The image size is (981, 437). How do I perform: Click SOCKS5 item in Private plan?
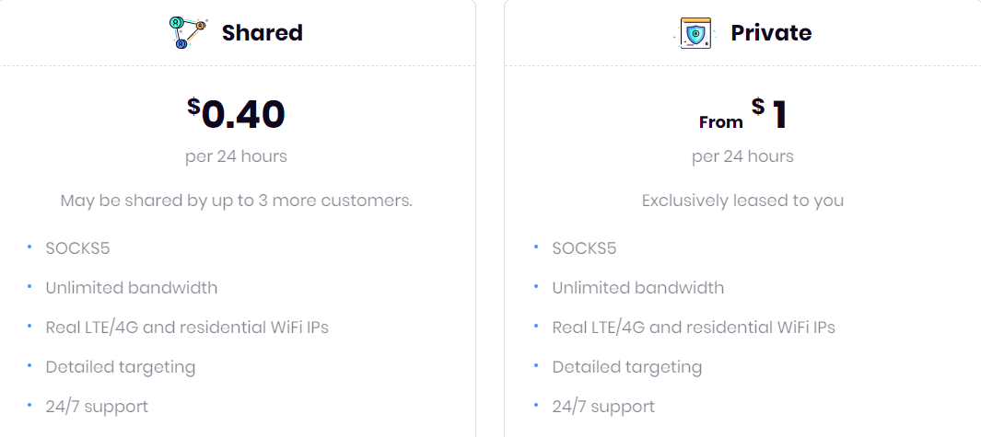click(x=584, y=248)
